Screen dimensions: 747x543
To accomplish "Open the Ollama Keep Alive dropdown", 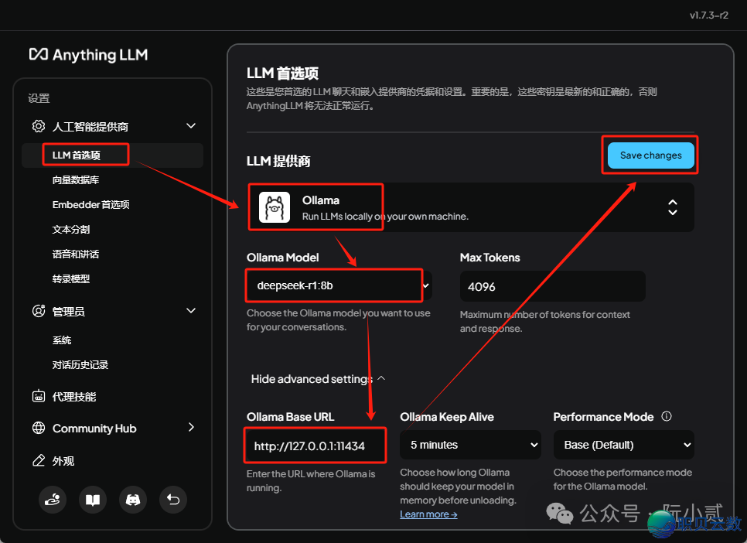I will pyautogui.click(x=470, y=445).
